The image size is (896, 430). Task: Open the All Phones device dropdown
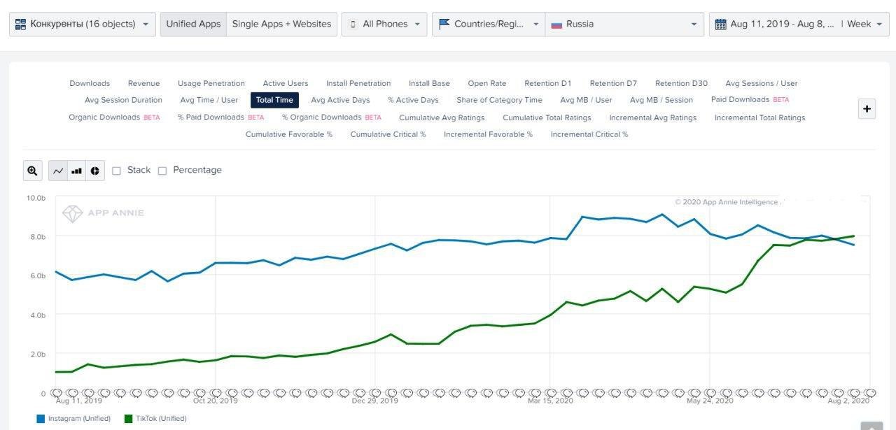coord(384,24)
